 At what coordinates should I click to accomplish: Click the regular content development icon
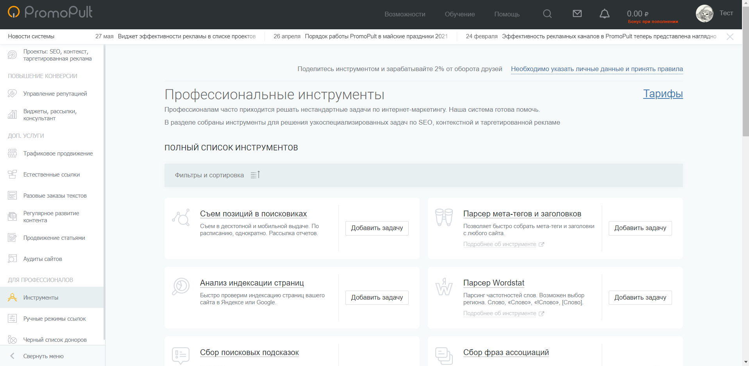point(13,216)
